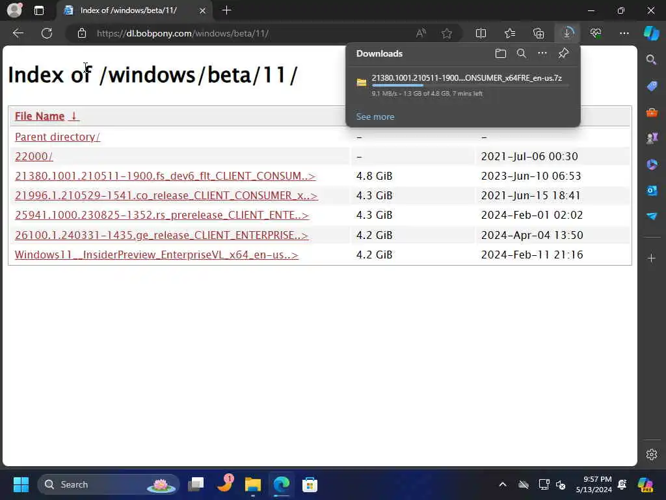Screen dimensions: 666x500
Task: Open split screen view
Action: click(x=481, y=33)
